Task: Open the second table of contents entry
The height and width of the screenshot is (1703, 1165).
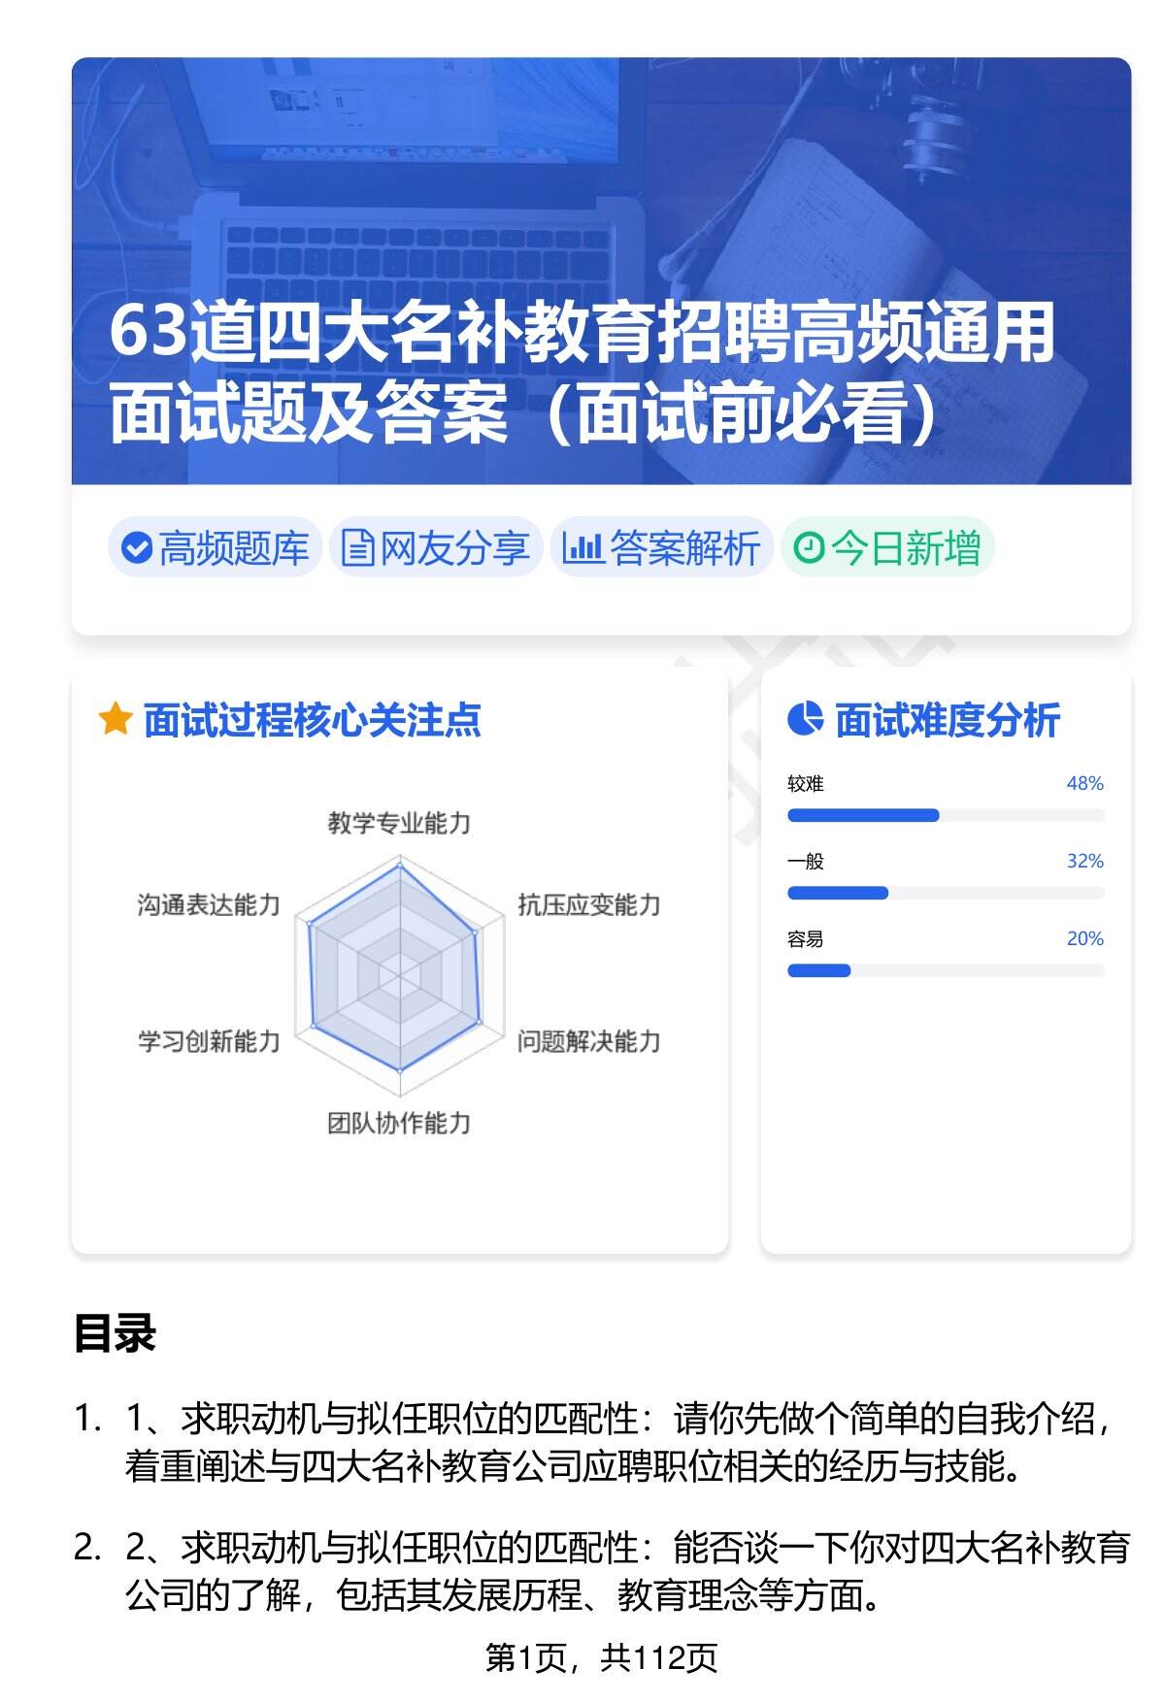Action: 627,1570
